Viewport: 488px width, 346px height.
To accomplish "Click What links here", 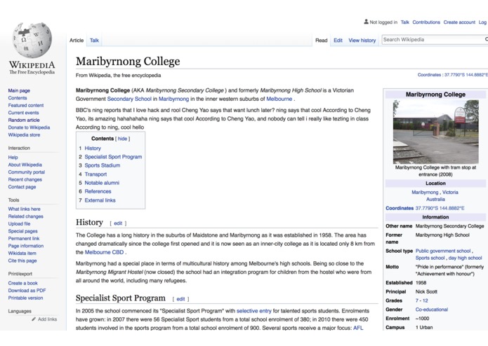I will [x=25, y=209].
